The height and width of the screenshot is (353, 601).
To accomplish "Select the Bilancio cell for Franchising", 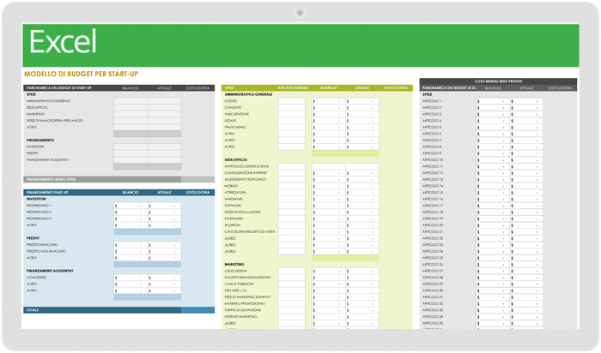I will click(329, 127).
